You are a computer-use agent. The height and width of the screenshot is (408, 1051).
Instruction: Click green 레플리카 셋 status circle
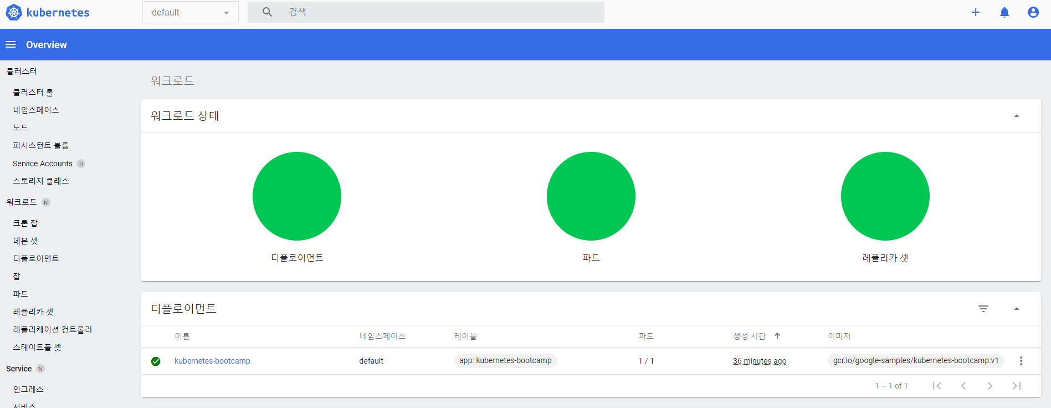(x=885, y=196)
